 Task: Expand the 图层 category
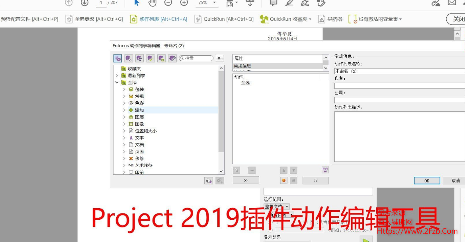(x=124, y=117)
